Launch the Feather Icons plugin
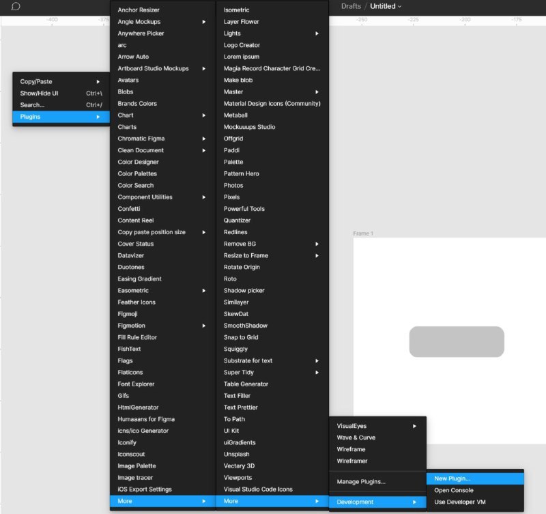 tap(162, 302)
